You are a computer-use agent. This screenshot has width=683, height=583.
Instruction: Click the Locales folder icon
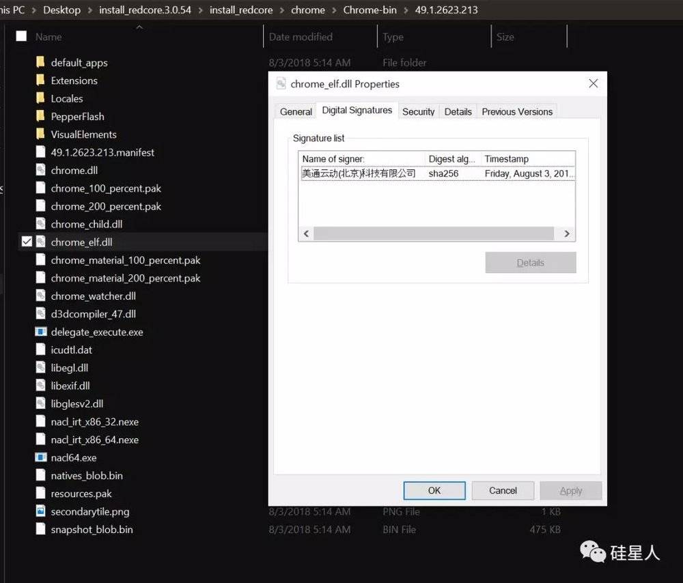(x=40, y=98)
